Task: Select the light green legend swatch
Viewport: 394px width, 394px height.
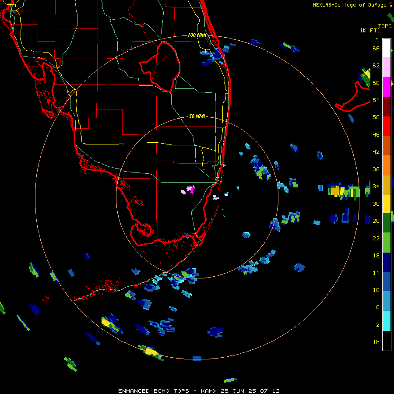Action: (x=387, y=243)
